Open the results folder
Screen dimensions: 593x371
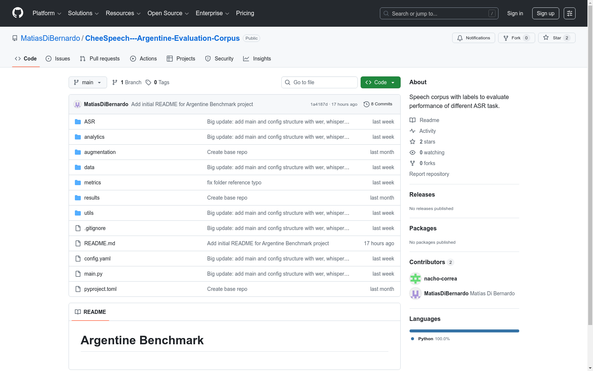(x=92, y=198)
